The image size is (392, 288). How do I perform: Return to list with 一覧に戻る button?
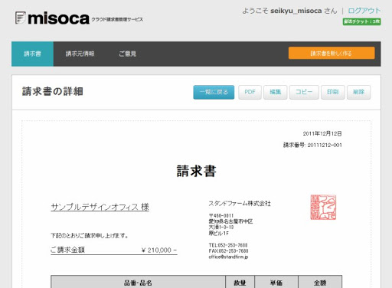(214, 92)
